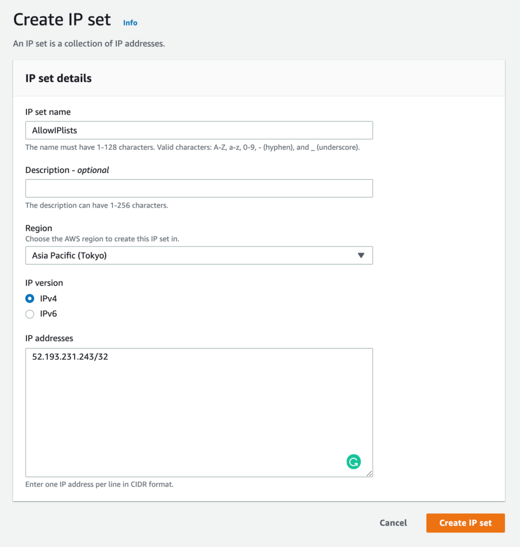Image resolution: width=520 pixels, height=547 pixels.
Task: Click the "IP set name" field label
Action: click(48, 112)
